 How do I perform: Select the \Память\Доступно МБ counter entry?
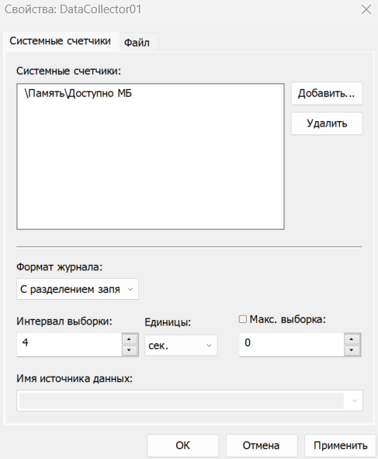coord(78,93)
